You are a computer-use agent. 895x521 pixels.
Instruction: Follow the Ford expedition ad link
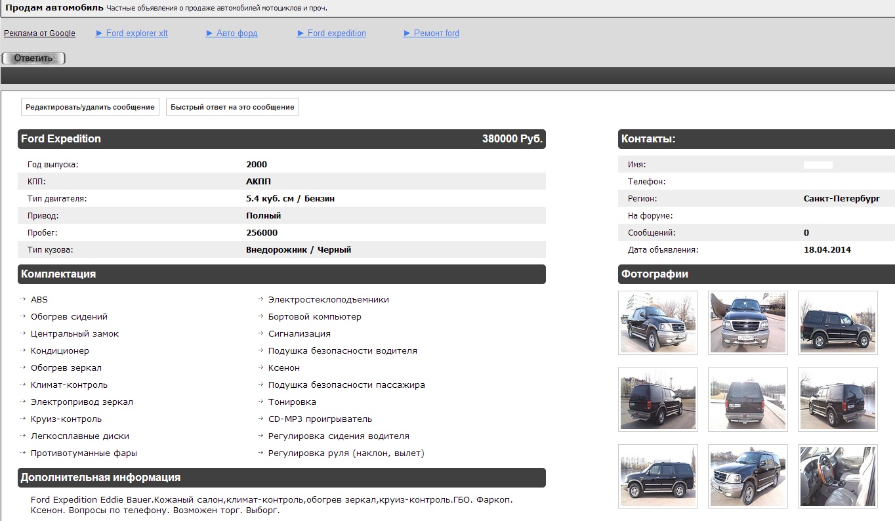pos(331,33)
